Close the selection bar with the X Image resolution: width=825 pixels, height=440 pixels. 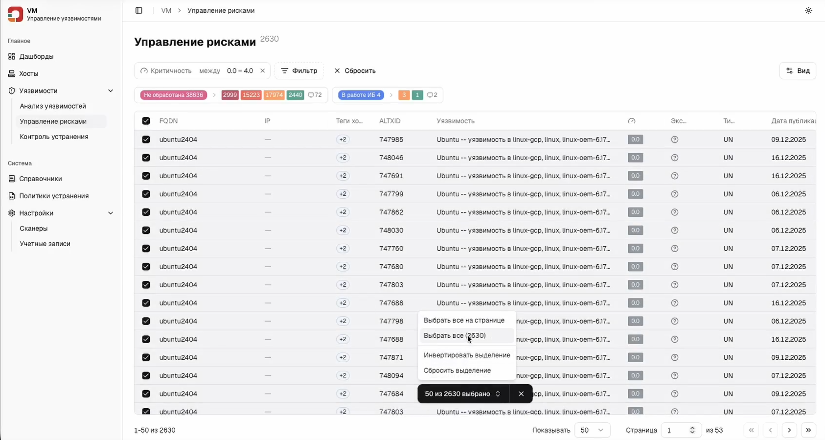coord(521,394)
